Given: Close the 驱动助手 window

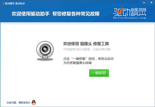Looking at the screenshot, I should pyautogui.click(x=151, y=3).
